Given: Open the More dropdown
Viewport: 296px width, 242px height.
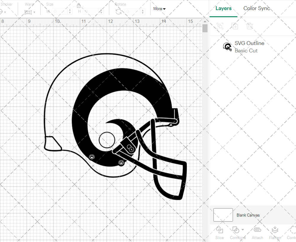Looking at the screenshot, I should point(159,9).
